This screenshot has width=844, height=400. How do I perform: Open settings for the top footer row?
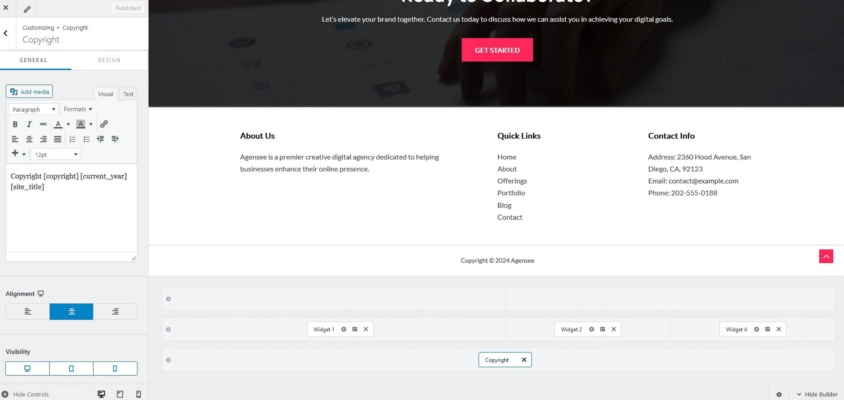click(x=168, y=299)
